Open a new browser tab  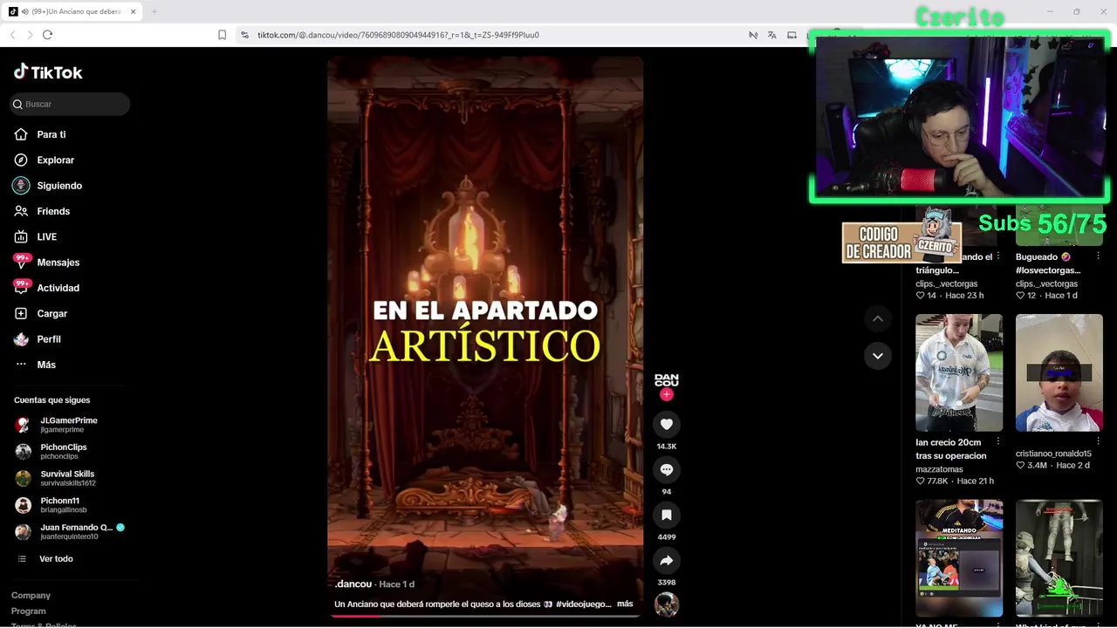click(x=154, y=11)
